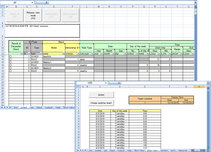Switch to the flow-view sheet tab in upper window

click(68, 108)
